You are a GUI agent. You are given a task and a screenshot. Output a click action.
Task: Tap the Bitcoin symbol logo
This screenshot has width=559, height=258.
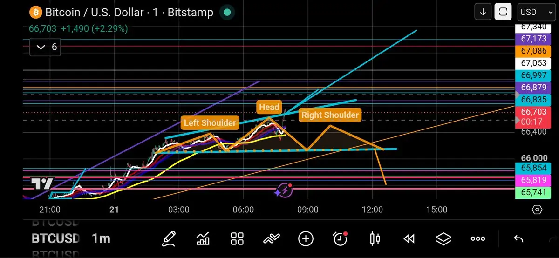point(35,12)
